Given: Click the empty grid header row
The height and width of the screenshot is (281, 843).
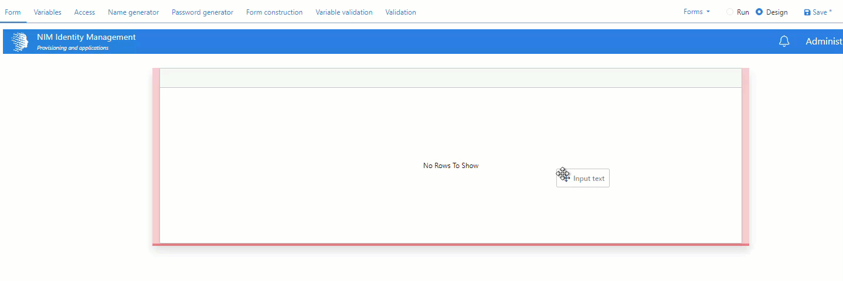Looking at the screenshot, I should tap(450, 78).
